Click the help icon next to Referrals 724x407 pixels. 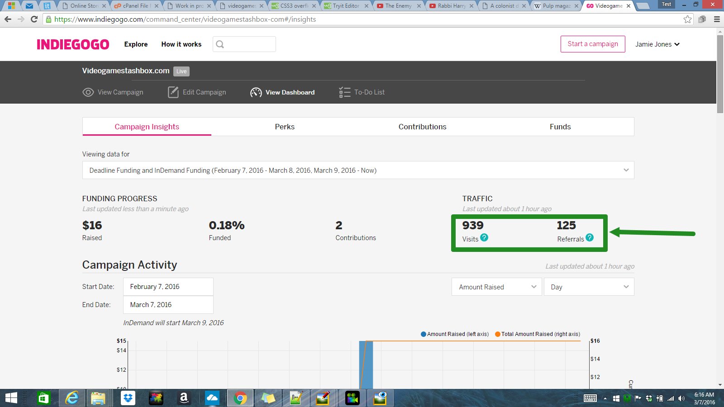(590, 237)
